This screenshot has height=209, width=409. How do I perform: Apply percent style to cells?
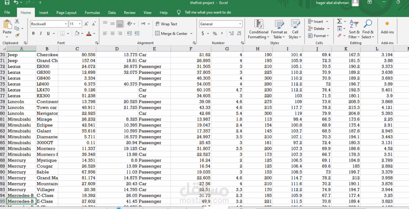pyautogui.click(x=215, y=33)
